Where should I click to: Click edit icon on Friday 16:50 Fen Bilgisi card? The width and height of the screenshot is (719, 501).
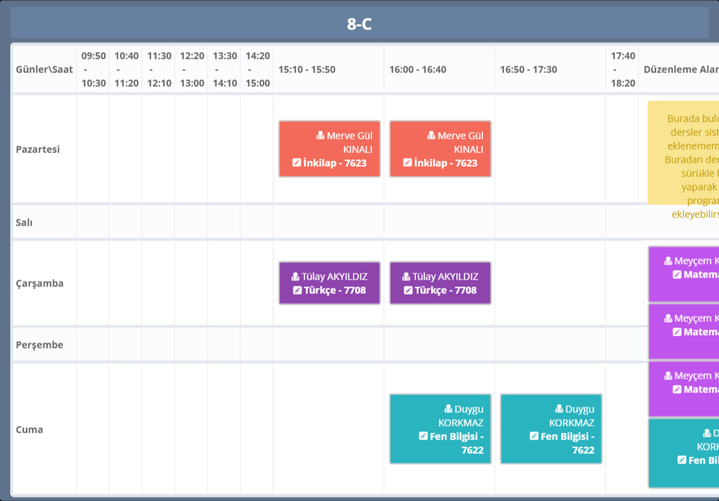534,436
